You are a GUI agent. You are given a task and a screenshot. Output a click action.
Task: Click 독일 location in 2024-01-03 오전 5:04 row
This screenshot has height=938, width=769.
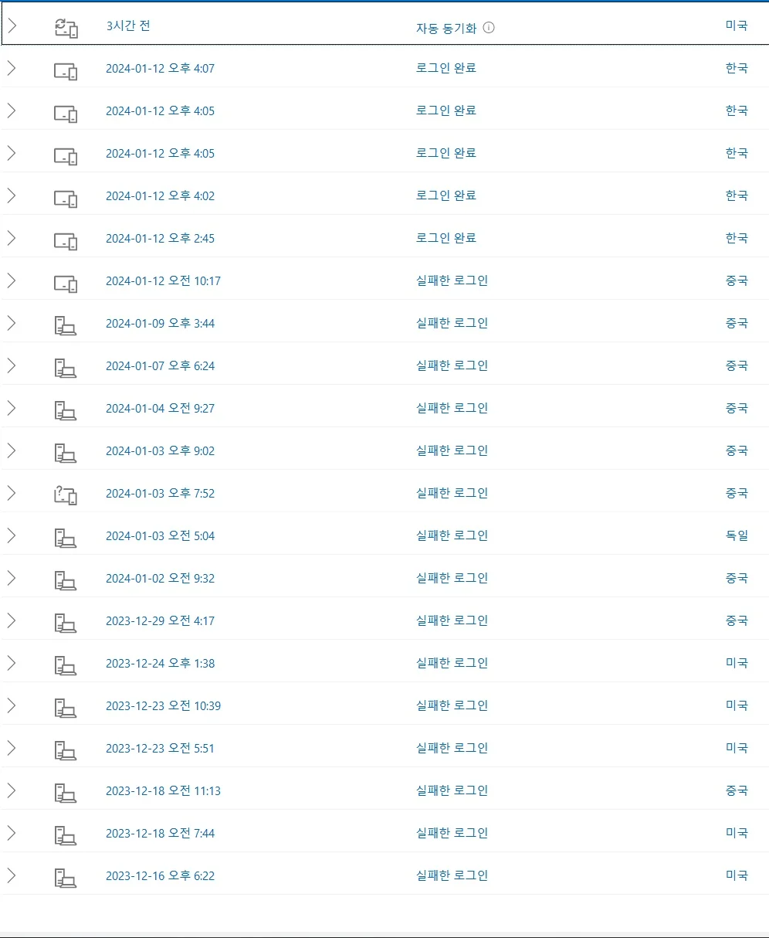[737, 535]
